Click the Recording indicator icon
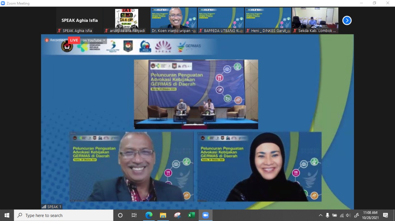 [x=47, y=40]
